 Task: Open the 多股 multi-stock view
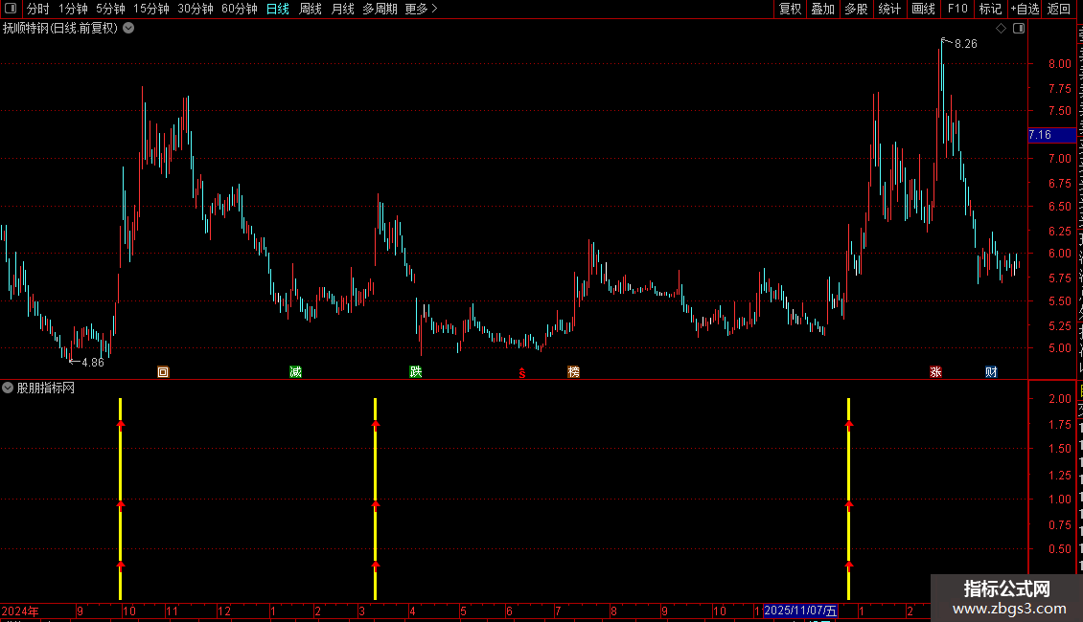tap(857, 9)
